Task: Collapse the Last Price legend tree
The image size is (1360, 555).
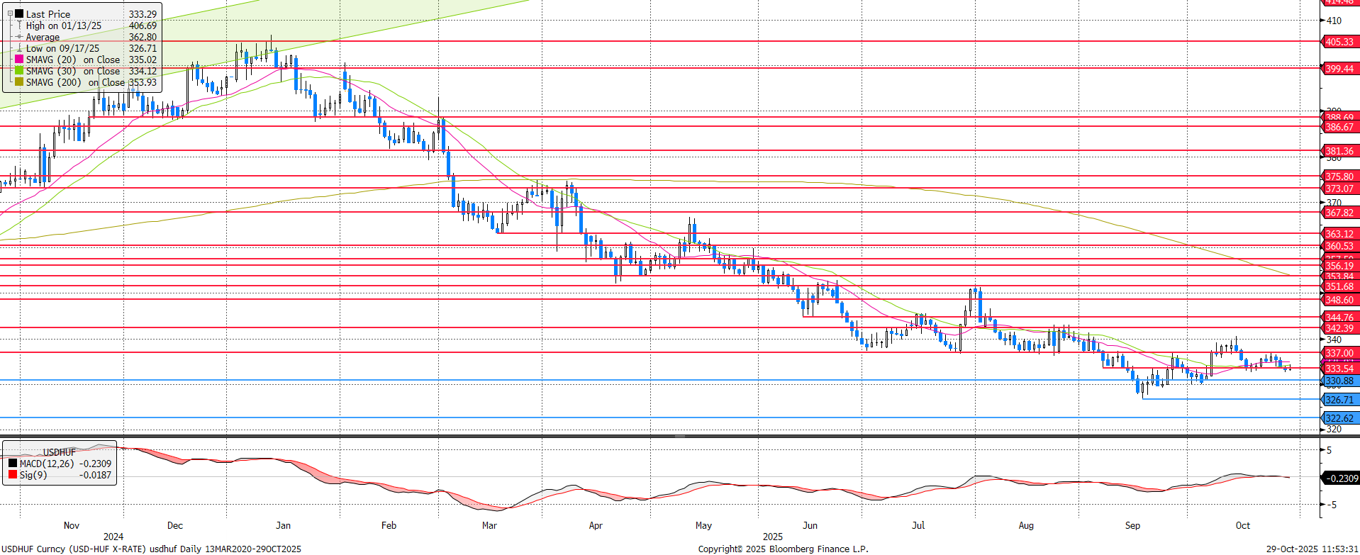Action: coord(10,13)
